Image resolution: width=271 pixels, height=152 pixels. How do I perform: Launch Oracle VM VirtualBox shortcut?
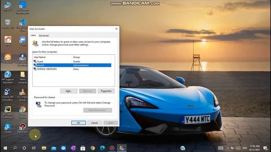pos(8,95)
